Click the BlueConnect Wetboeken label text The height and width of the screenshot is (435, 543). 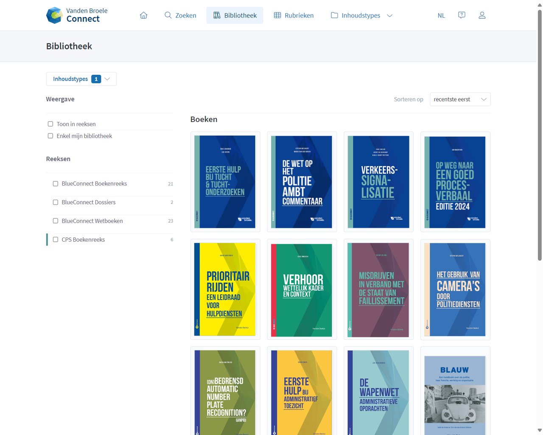(92, 221)
